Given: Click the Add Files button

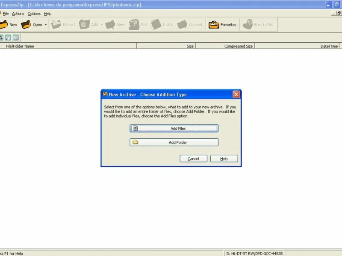Looking at the screenshot, I should [174, 128].
